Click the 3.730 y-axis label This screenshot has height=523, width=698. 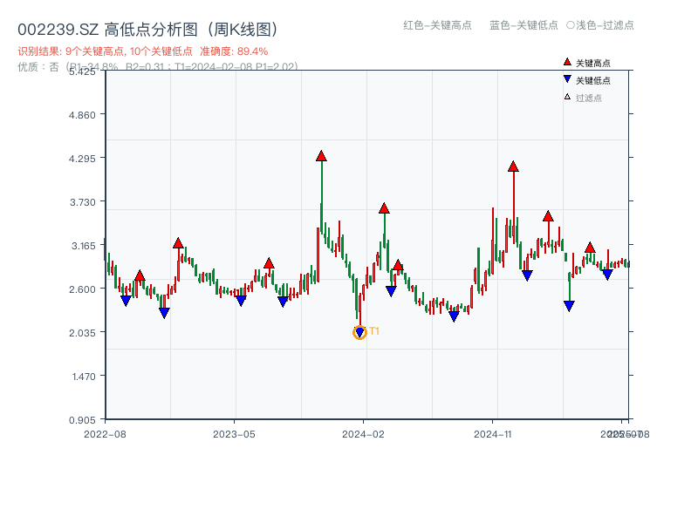pyautogui.click(x=82, y=202)
